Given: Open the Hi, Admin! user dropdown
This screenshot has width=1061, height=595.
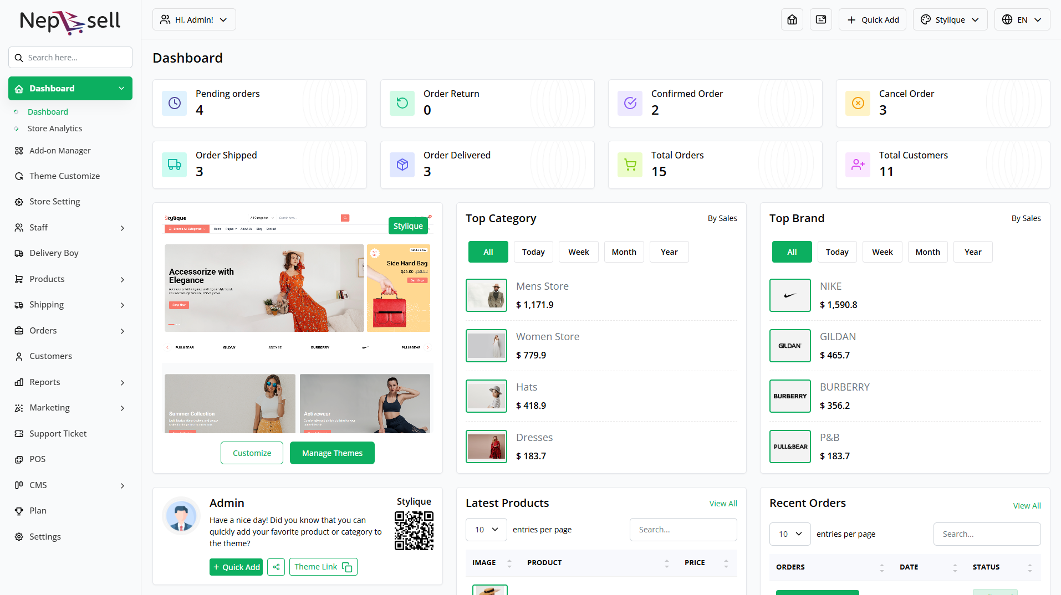Looking at the screenshot, I should pos(194,20).
